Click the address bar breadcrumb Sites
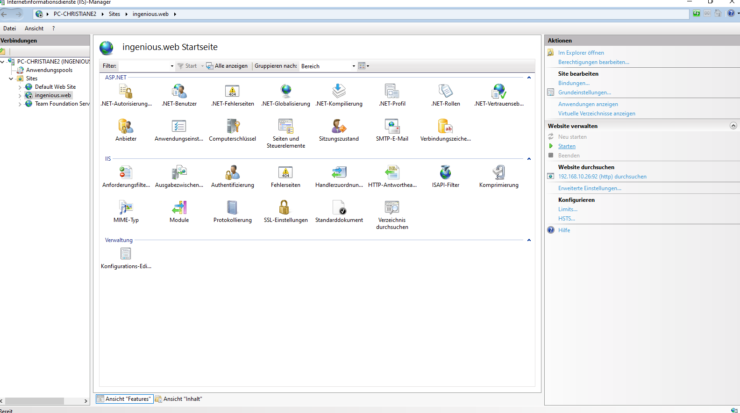The image size is (740, 413). 114,14
